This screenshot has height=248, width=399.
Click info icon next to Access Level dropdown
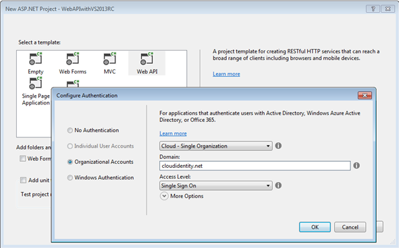pos(278,185)
